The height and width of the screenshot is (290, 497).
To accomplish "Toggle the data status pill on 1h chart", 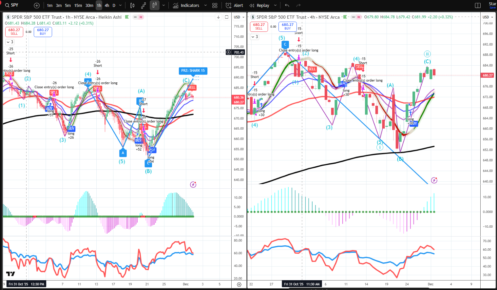I will point(138,17).
